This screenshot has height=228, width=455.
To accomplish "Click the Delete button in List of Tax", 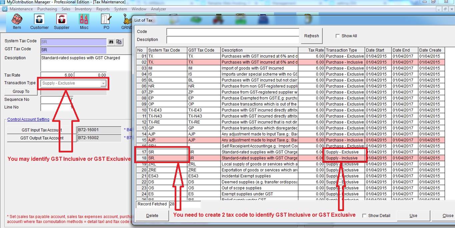I will [152, 216].
